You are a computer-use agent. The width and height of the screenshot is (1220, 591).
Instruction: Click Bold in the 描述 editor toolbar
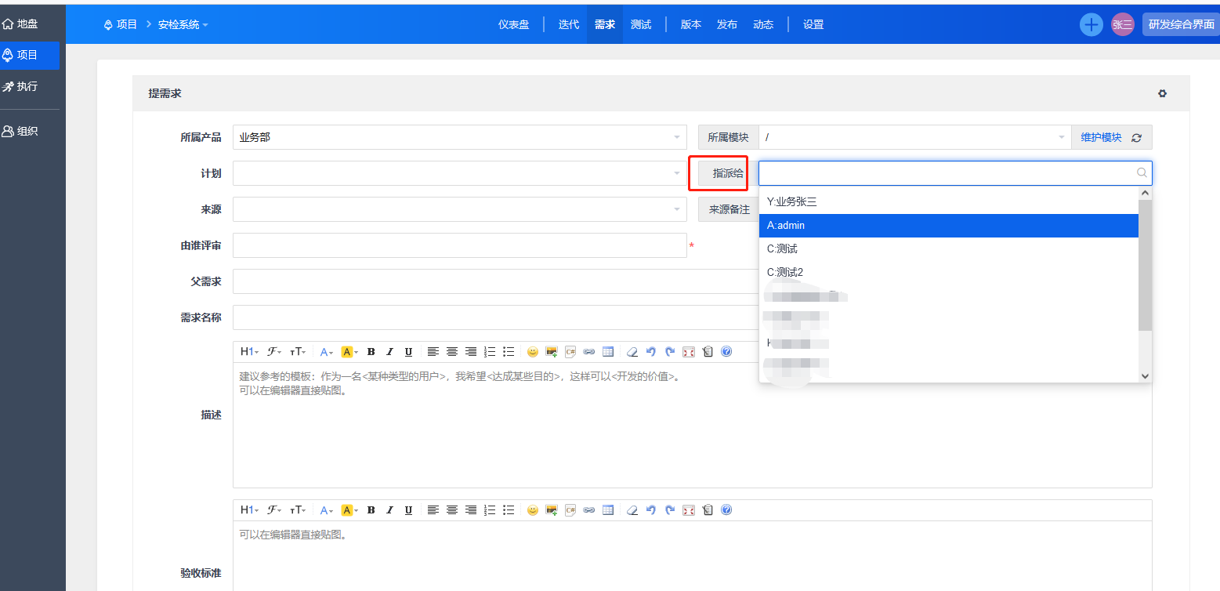point(371,352)
